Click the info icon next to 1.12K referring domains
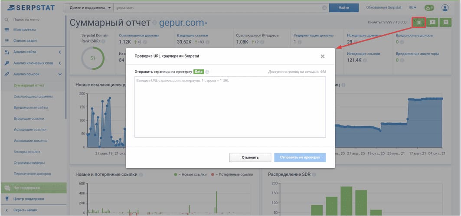 point(145,42)
